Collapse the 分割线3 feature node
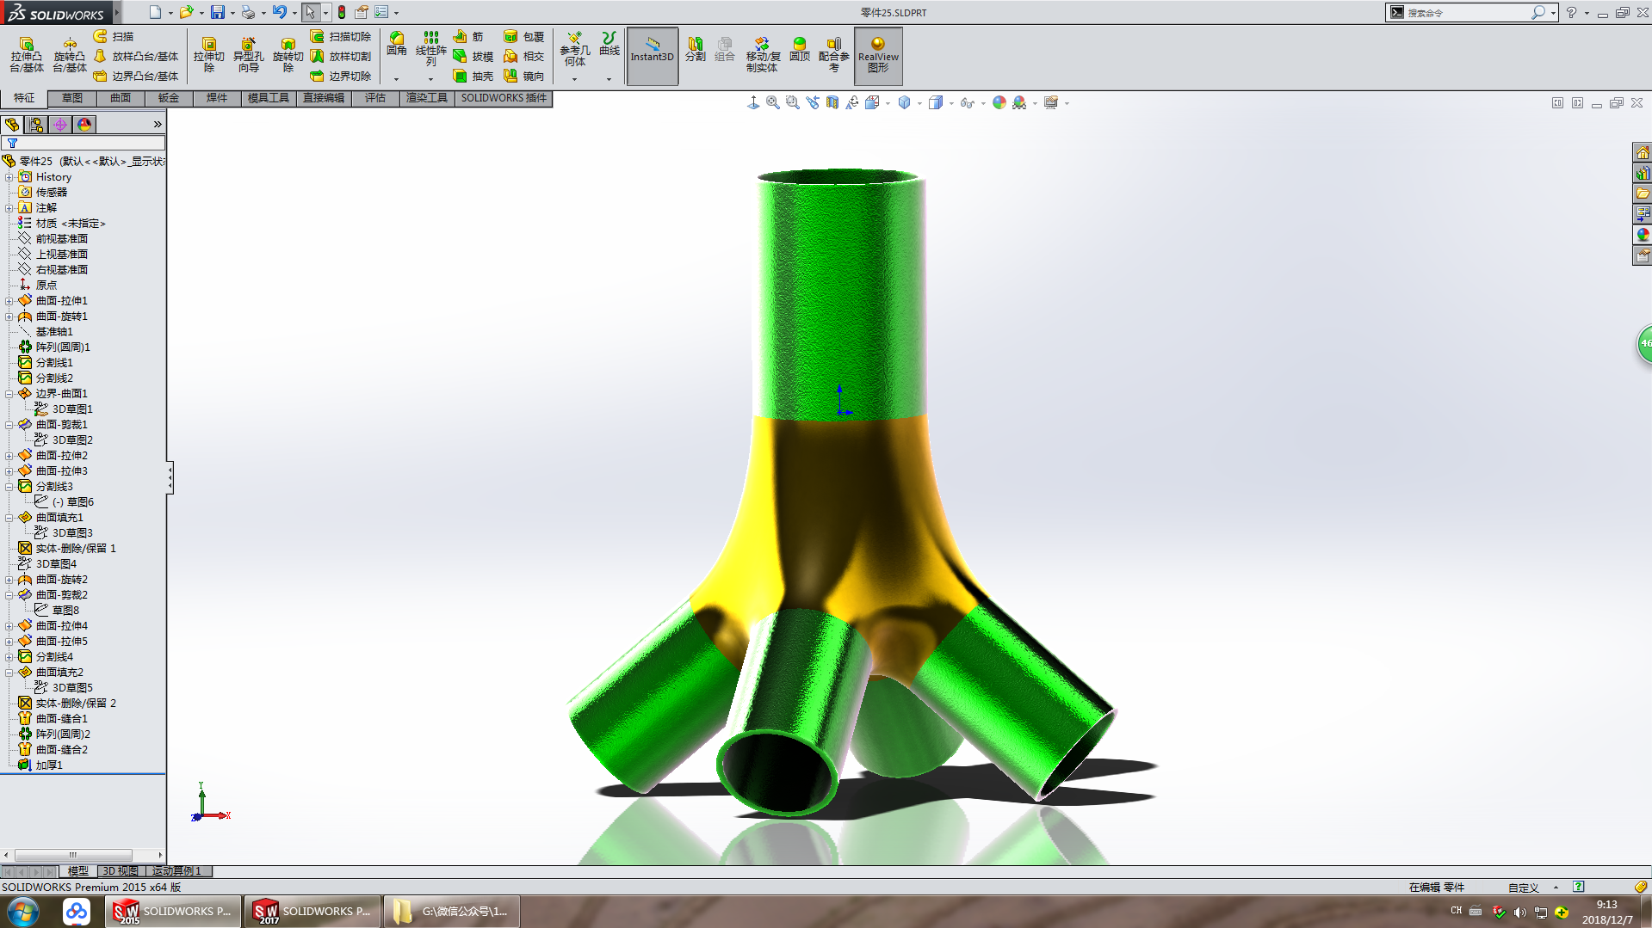 (9, 487)
